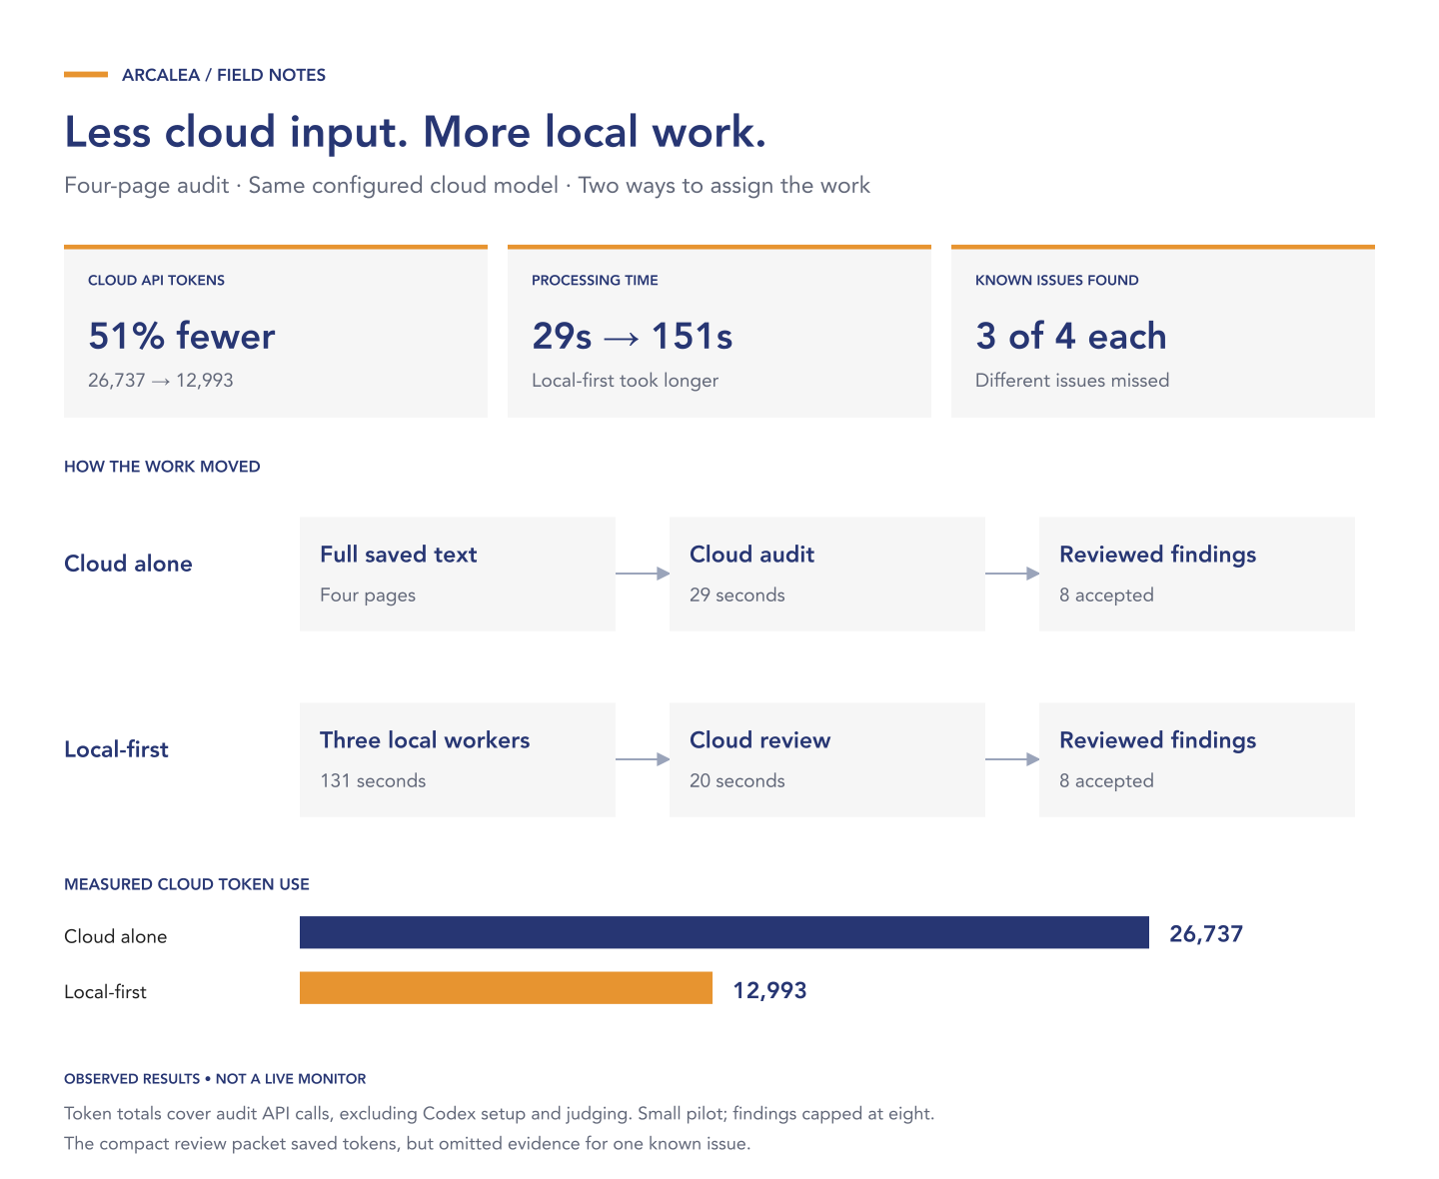Click the "Local-first" workflow row label

click(x=116, y=749)
